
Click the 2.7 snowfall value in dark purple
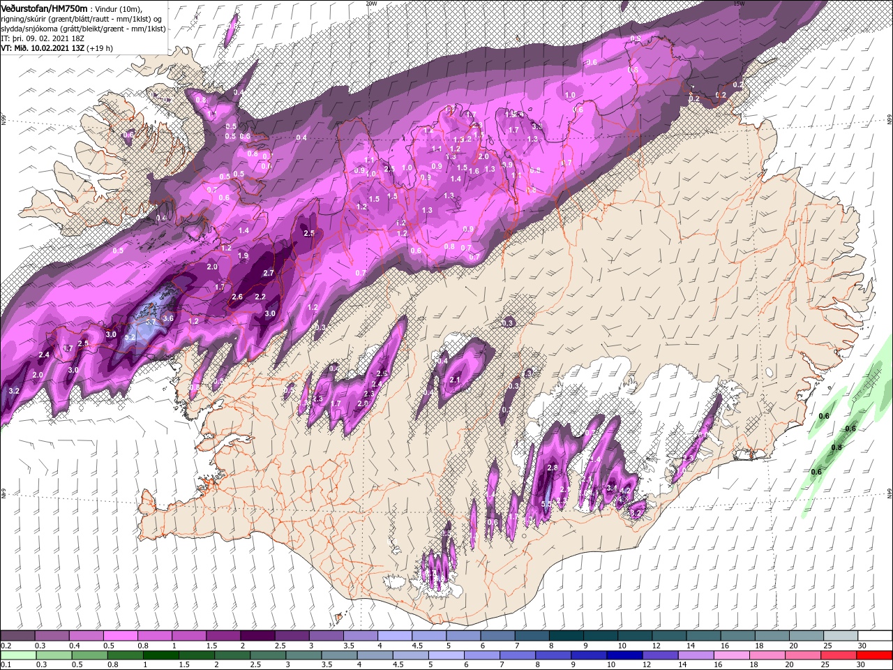(269, 274)
